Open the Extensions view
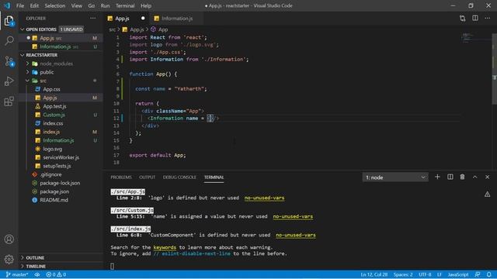The height and width of the screenshot is (279, 497). pyautogui.click(x=9, y=102)
